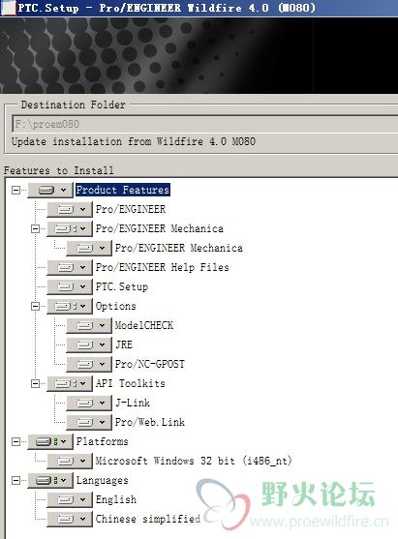Image resolution: width=398 pixels, height=539 pixels.
Task: Open install dropdown for Microsoft Windows 32 bit
Action: 70,461
